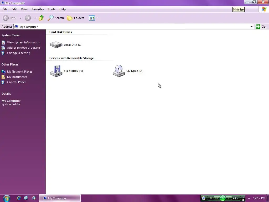Click the Windows flag logo in toolbar
Viewport: 269px width, 202px height.
264,9
